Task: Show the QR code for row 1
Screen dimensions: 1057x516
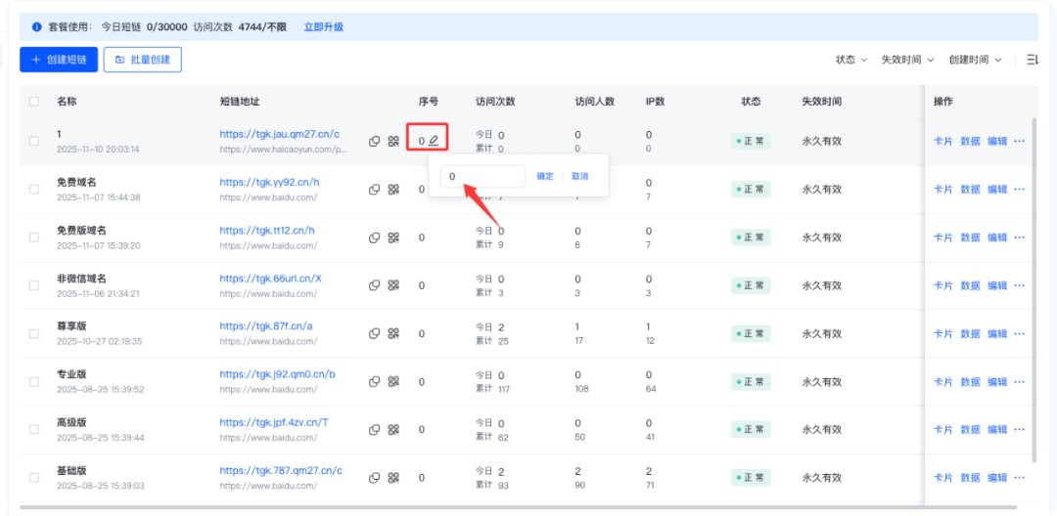Action: click(x=393, y=142)
